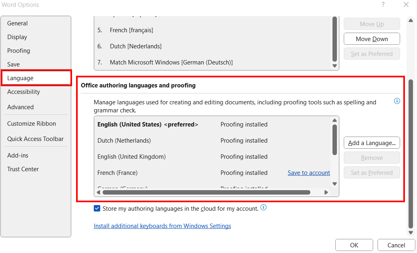
Task: Click up arrow of main dialog scrollbar
Action: click(411, 20)
